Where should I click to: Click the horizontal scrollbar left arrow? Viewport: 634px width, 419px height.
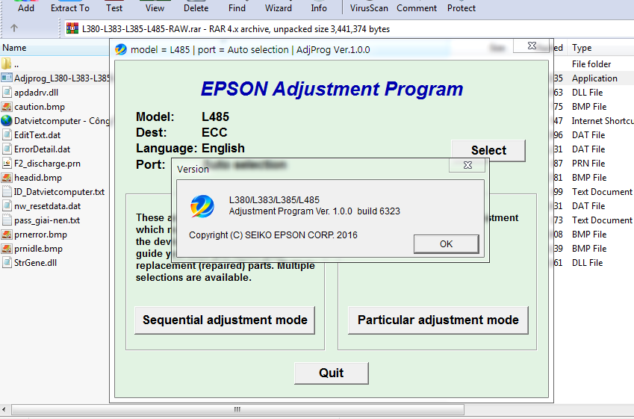tap(4, 409)
